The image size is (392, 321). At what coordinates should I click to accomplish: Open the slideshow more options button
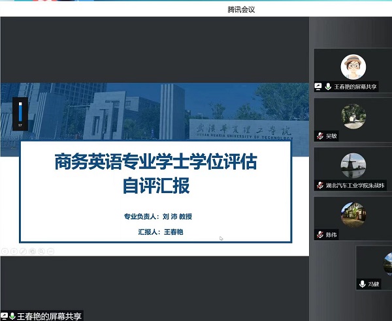[50, 251]
